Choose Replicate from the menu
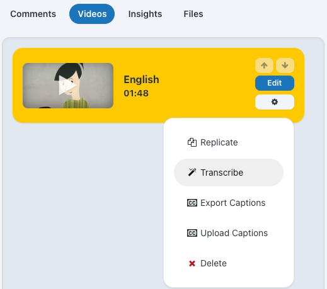This screenshot has width=327, height=289. pyautogui.click(x=229, y=142)
